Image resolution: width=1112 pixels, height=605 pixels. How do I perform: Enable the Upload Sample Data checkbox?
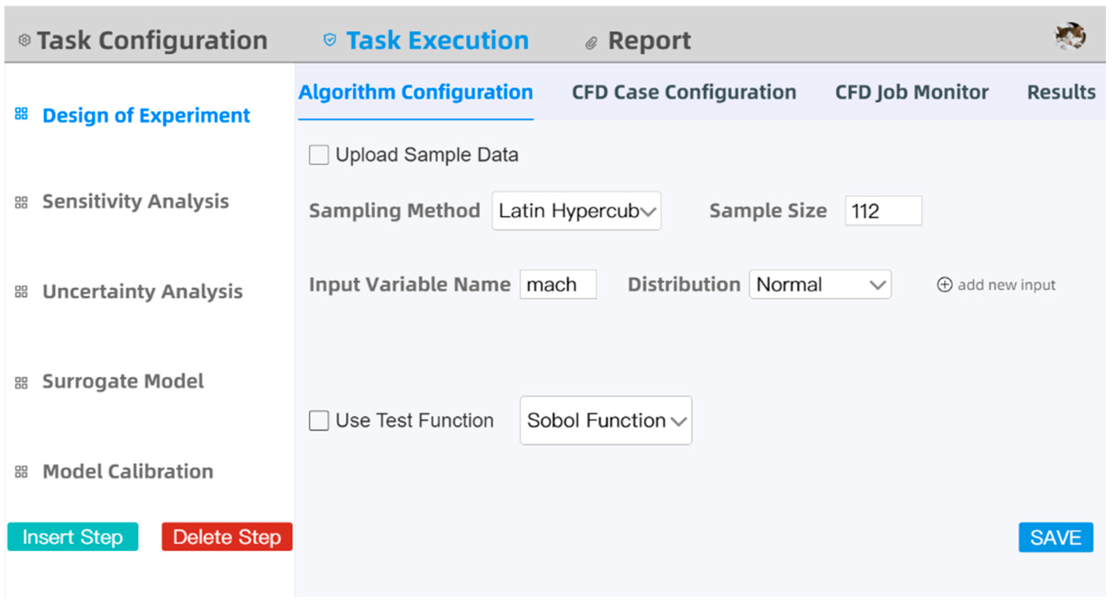pos(318,155)
